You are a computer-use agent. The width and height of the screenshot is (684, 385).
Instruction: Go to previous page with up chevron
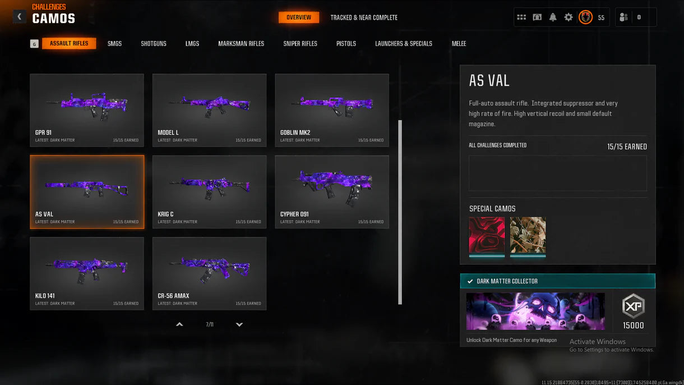tap(179, 324)
